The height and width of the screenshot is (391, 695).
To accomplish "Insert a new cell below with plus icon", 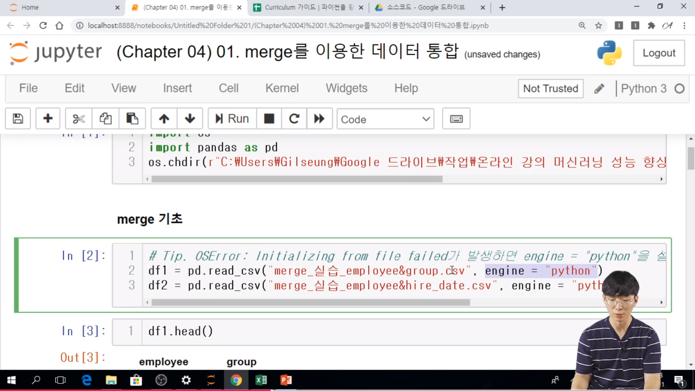I will click(x=48, y=118).
